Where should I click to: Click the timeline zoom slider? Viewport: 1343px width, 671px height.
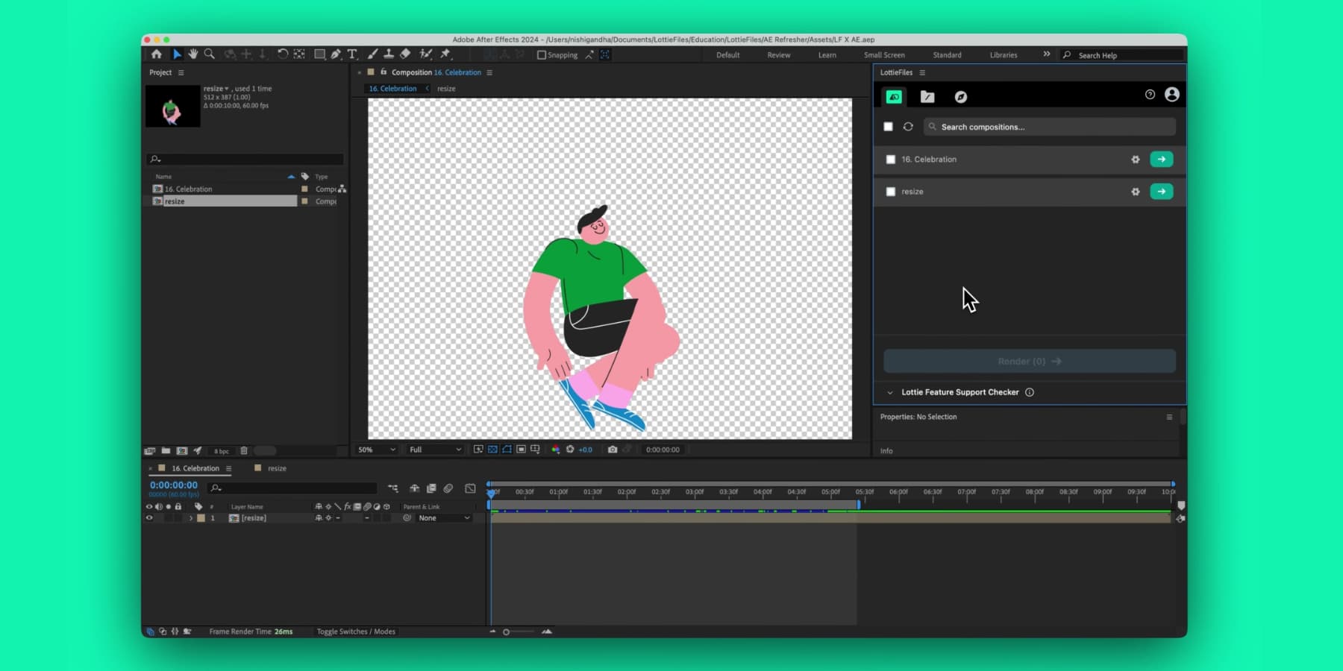[507, 632]
